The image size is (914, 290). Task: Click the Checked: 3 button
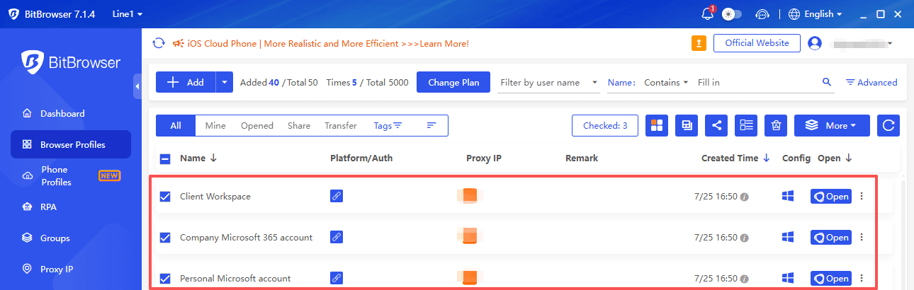point(605,126)
